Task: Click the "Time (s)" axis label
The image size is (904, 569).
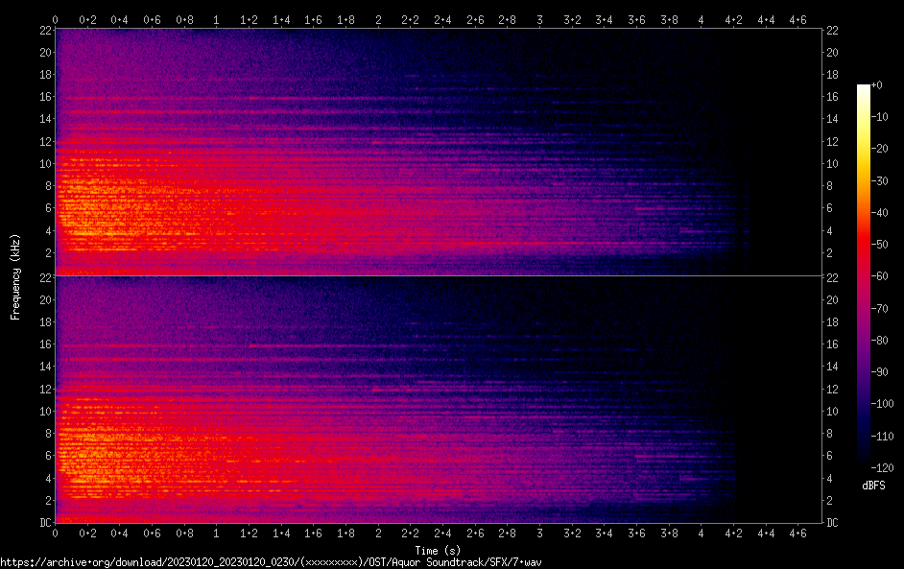Action: click(x=439, y=550)
